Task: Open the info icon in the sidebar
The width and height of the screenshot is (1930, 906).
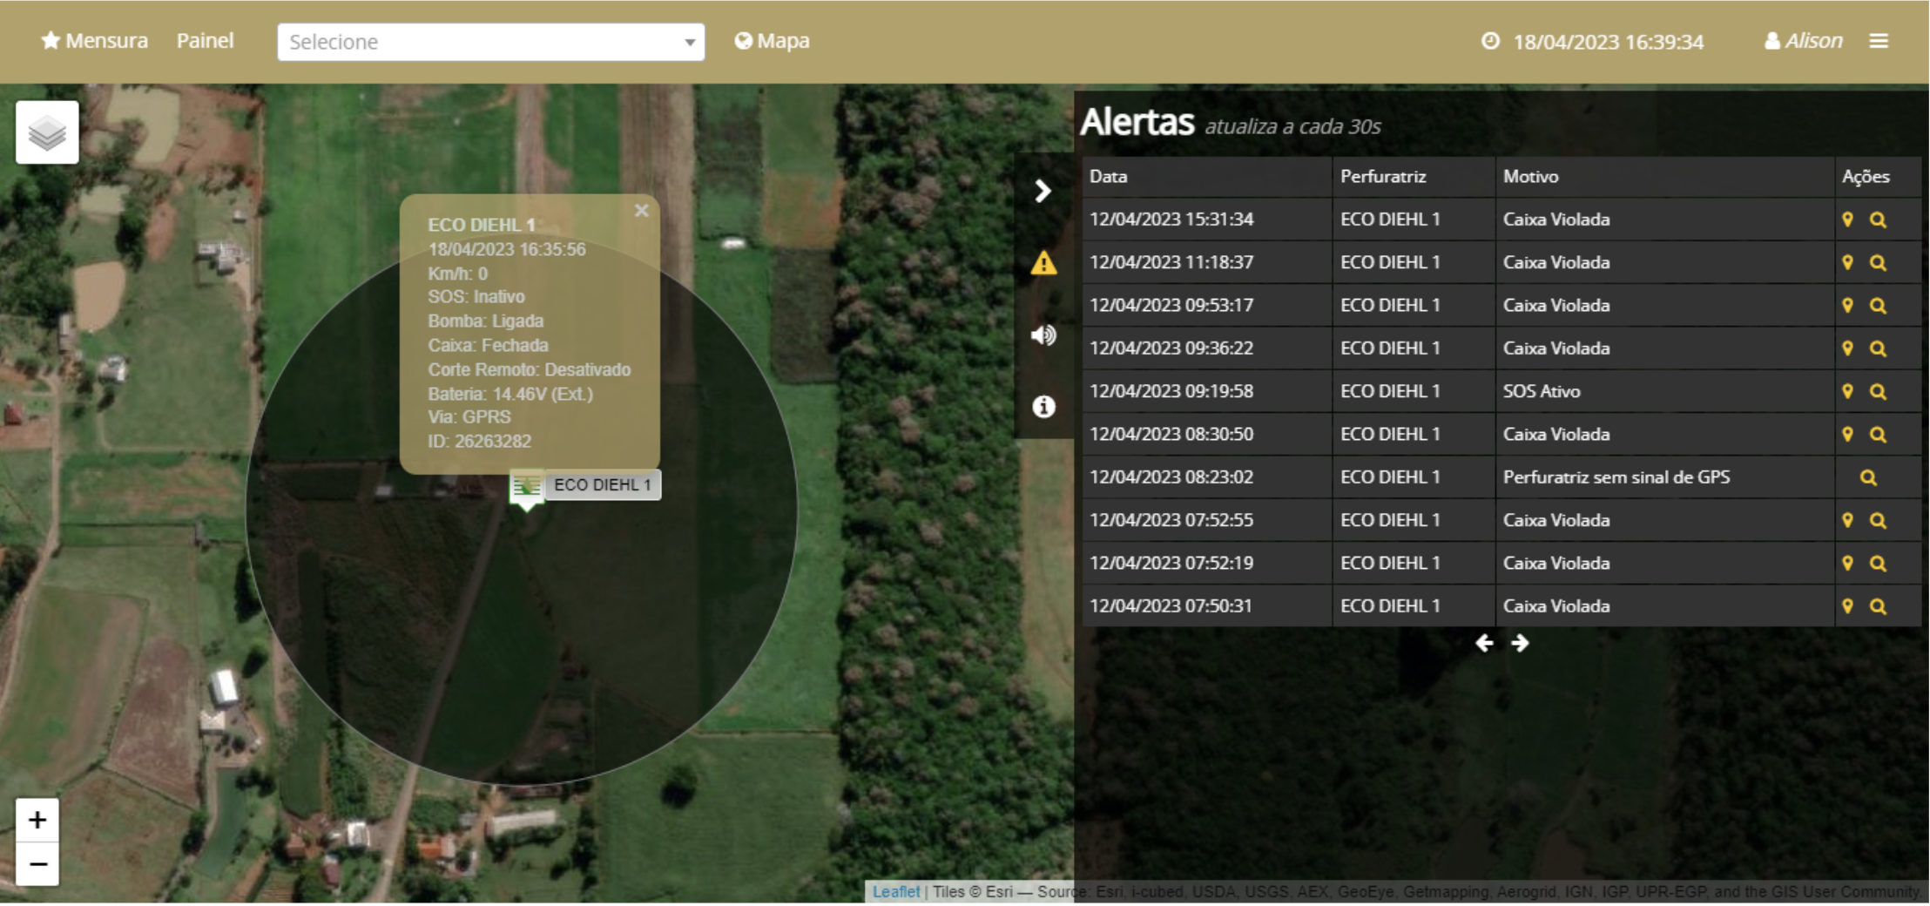Action: coord(1043,407)
